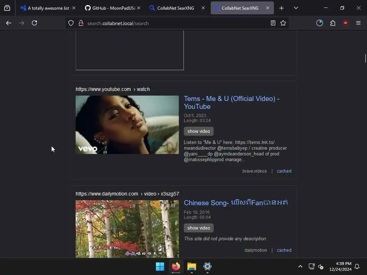Screen dimensions: 367x275
Task: Close the first CollabNet SearXNG tab
Action: (203, 8)
